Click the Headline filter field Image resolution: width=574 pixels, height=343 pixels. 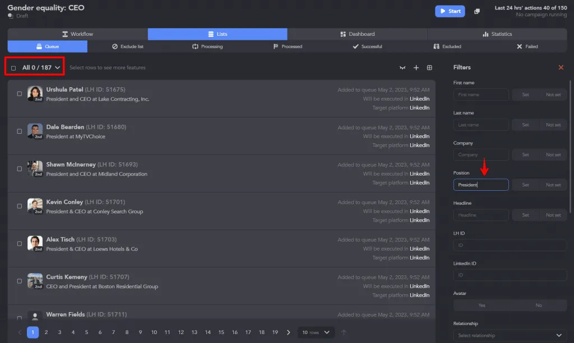click(x=480, y=215)
